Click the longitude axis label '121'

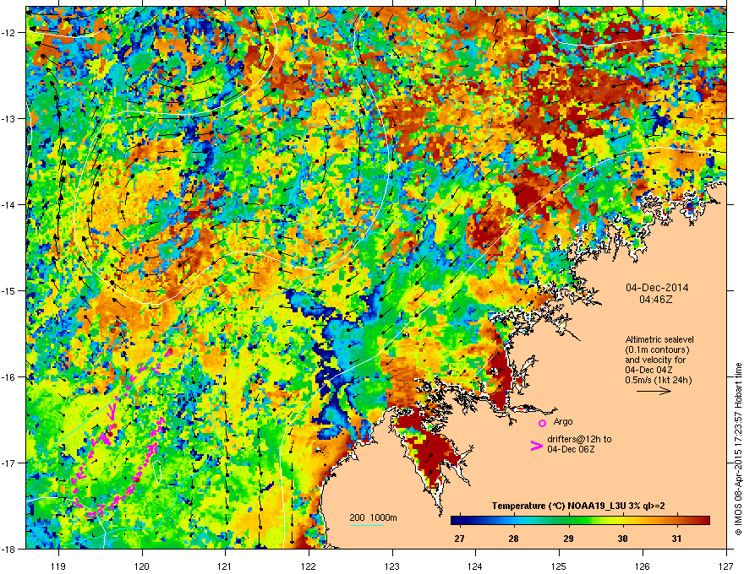click(x=225, y=566)
